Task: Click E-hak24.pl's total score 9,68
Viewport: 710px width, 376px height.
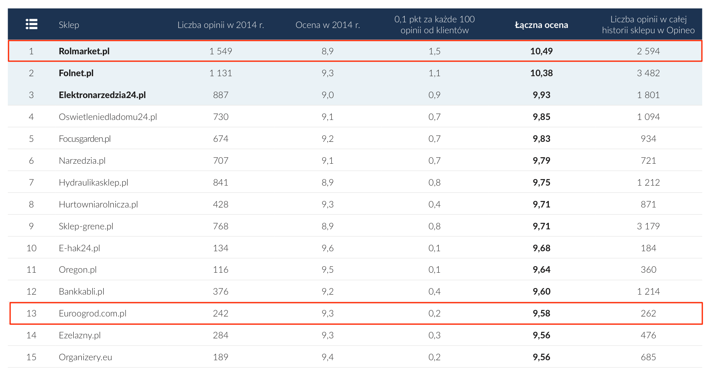Action: (x=542, y=248)
